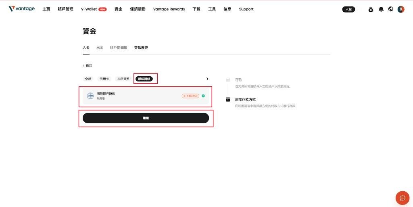413x207 pixels.
Task: Click the 存款 step title
Action: (238, 79)
